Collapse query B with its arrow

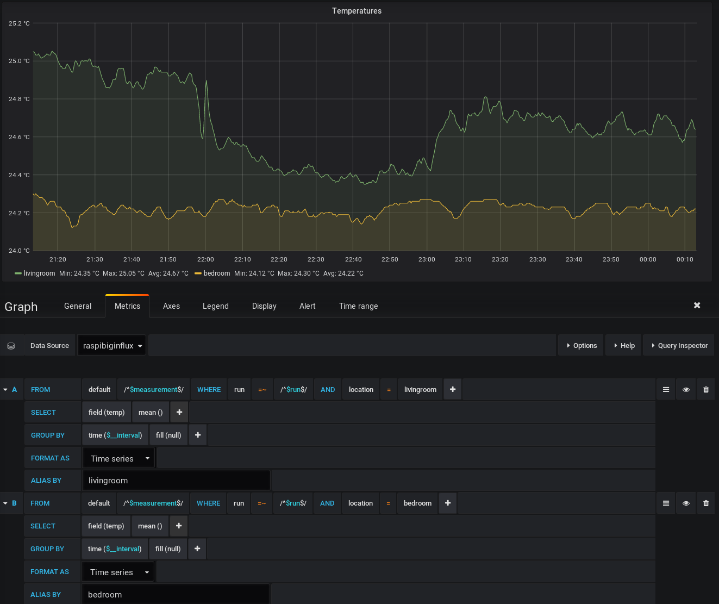[5, 503]
